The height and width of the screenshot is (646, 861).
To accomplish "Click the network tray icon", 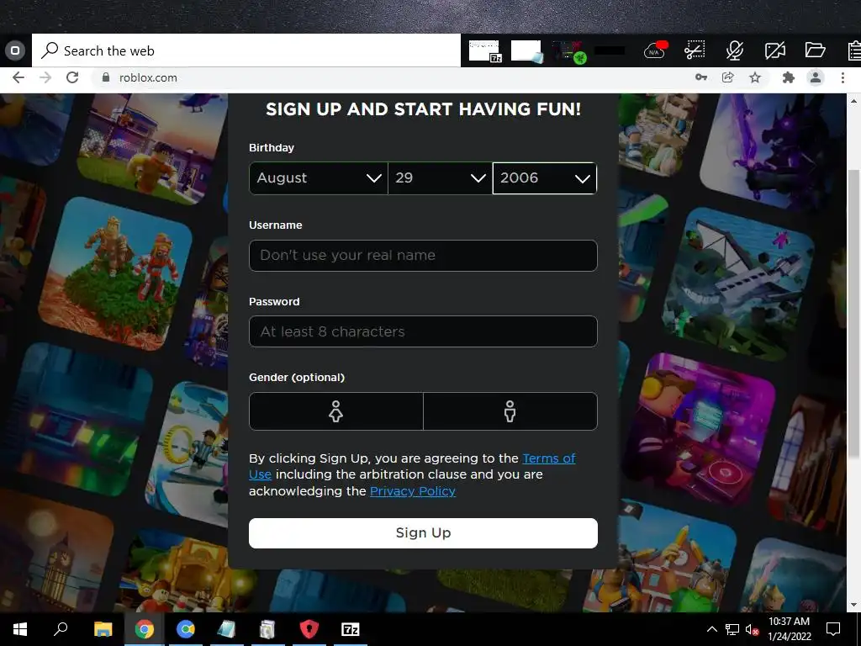I will click(732, 629).
